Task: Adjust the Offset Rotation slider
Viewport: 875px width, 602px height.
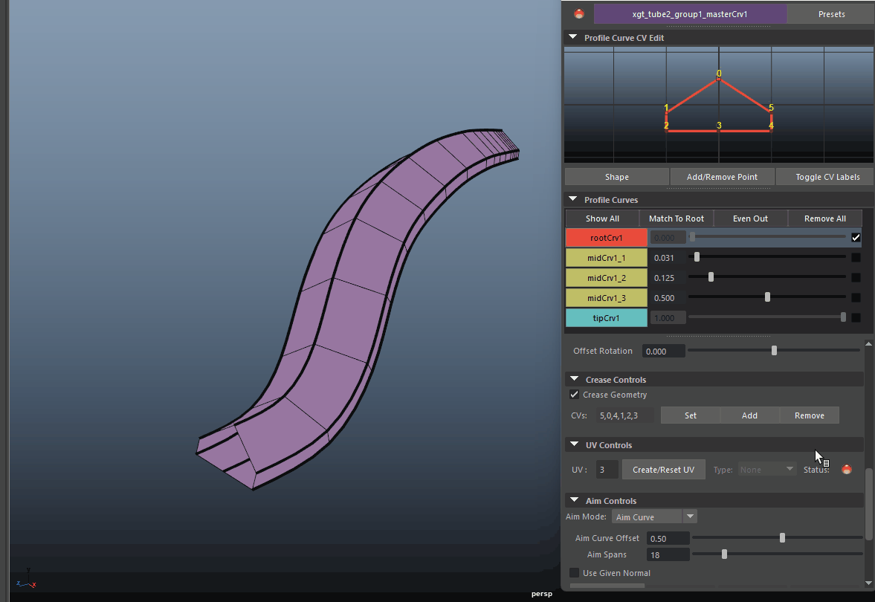Action: coord(774,351)
